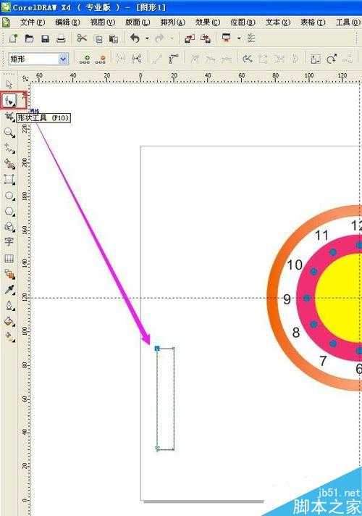362x516 pixels.
Task: Click the Cut scissors icon
Action: coord(82,38)
